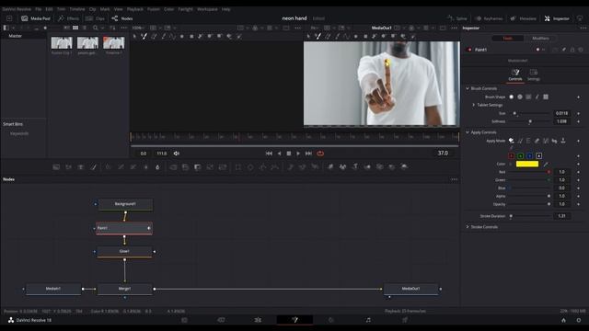Open the File menu
Screen dimensions: 589x331
(39, 9)
